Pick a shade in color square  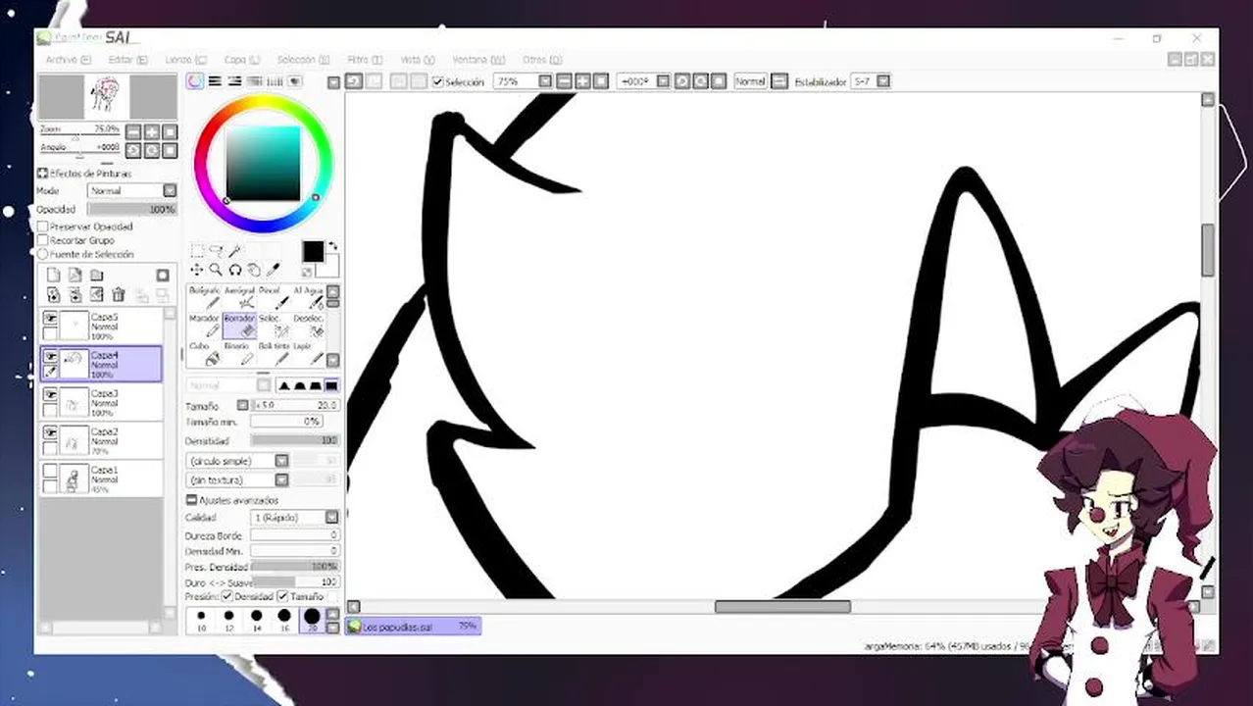[x=264, y=163]
